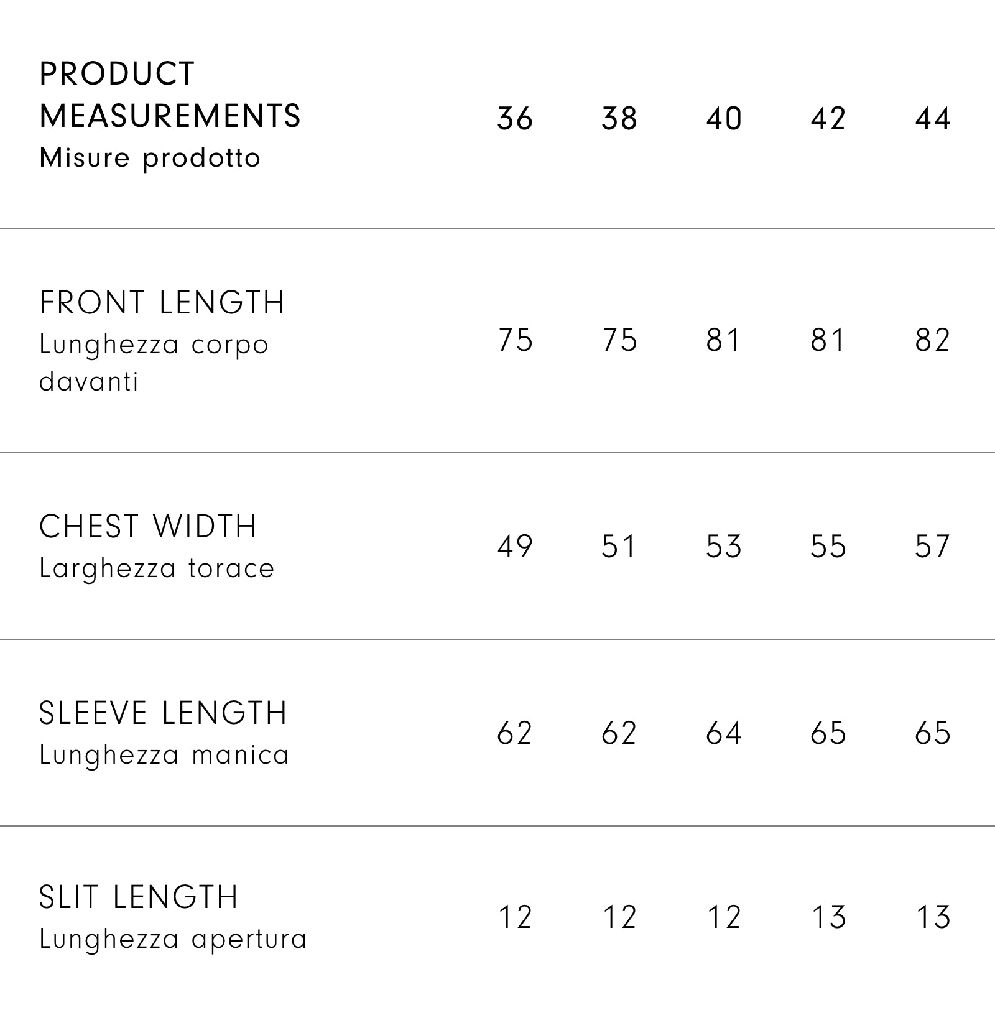995x1010 pixels.
Task: Select the size 38 column header
Action: click(x=619, y=118)
